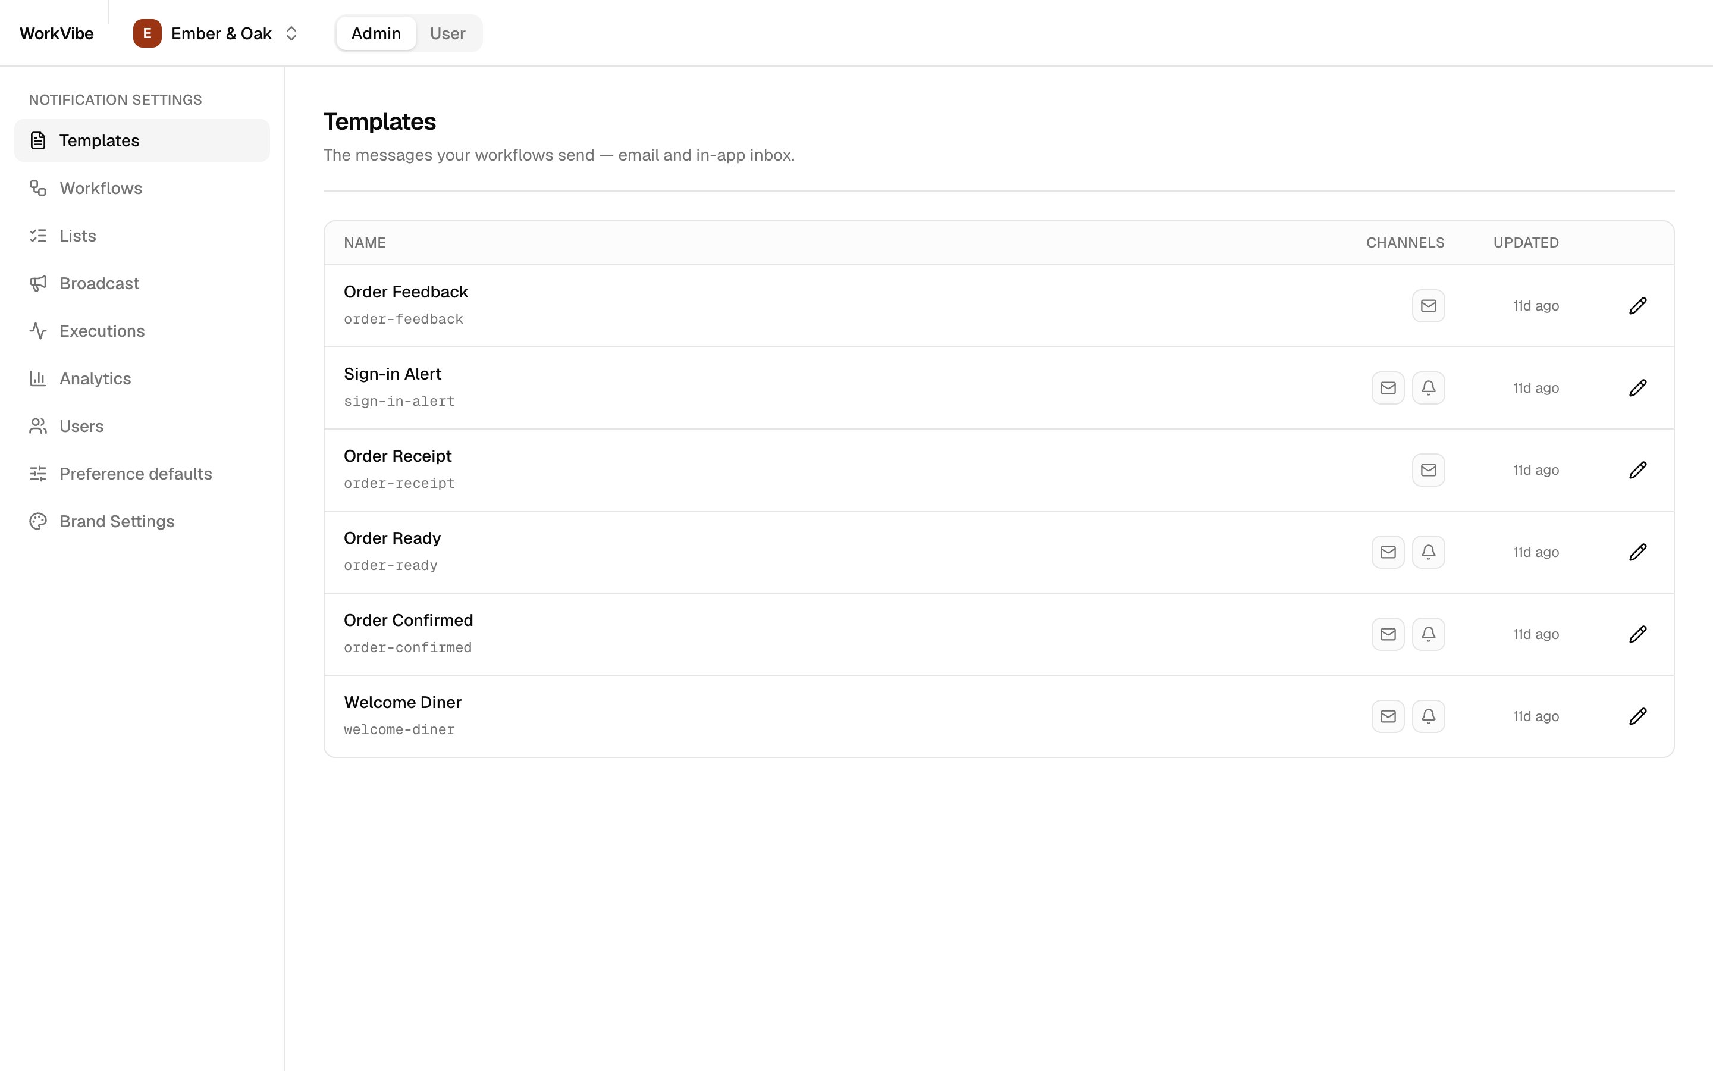Edit the Welcome Diner template pencil
Image resolution: width=1713 pixels, height=1071 pixels.
click(x=1637, y=716)
